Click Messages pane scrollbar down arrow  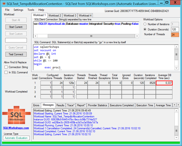coord(176,137)
